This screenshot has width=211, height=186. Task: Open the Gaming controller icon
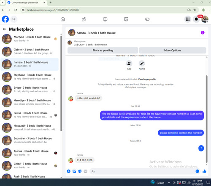pos(147,19)
